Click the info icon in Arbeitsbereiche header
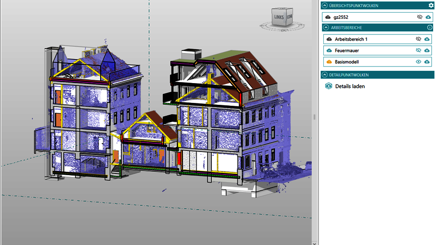436x245 pixels. coord(430,27)
